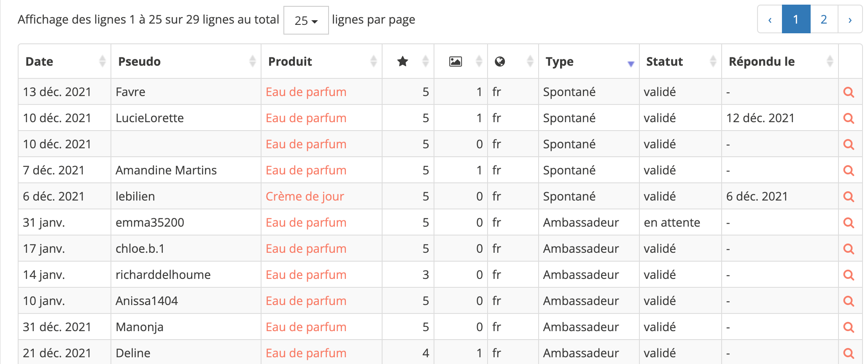This screenshot has width=868, height=364.
Task: Sort by star rating column icon
Action: point(403,62)
